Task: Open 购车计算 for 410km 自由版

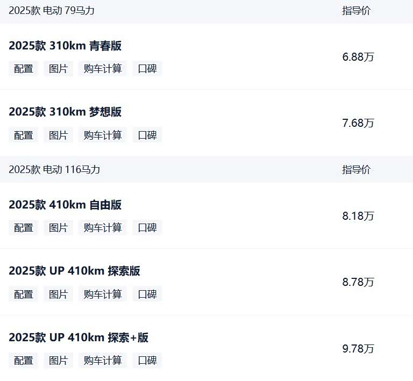Action: pos(103,228)
